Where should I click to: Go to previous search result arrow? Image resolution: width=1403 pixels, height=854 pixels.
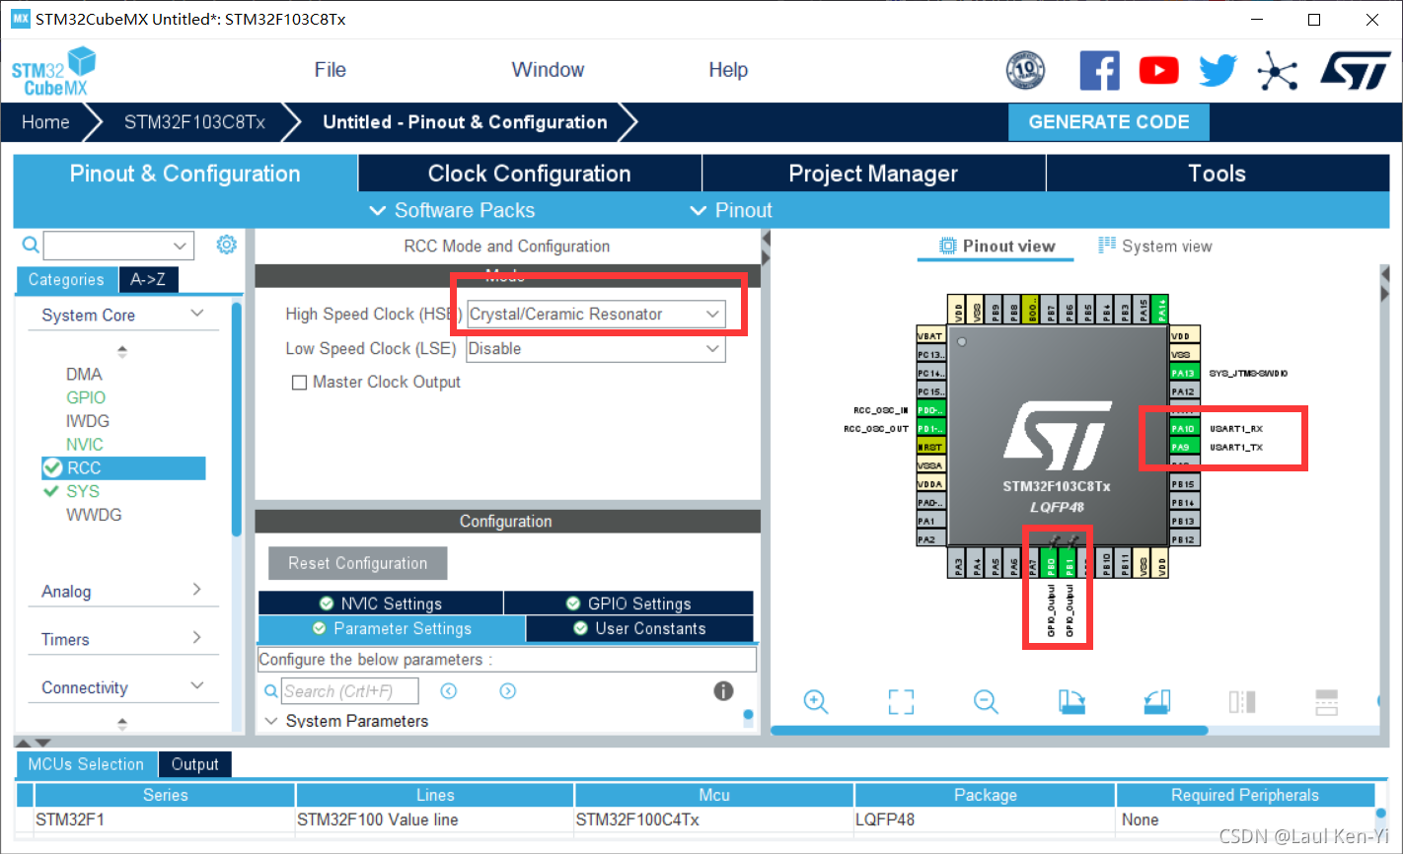coord(449,691)
